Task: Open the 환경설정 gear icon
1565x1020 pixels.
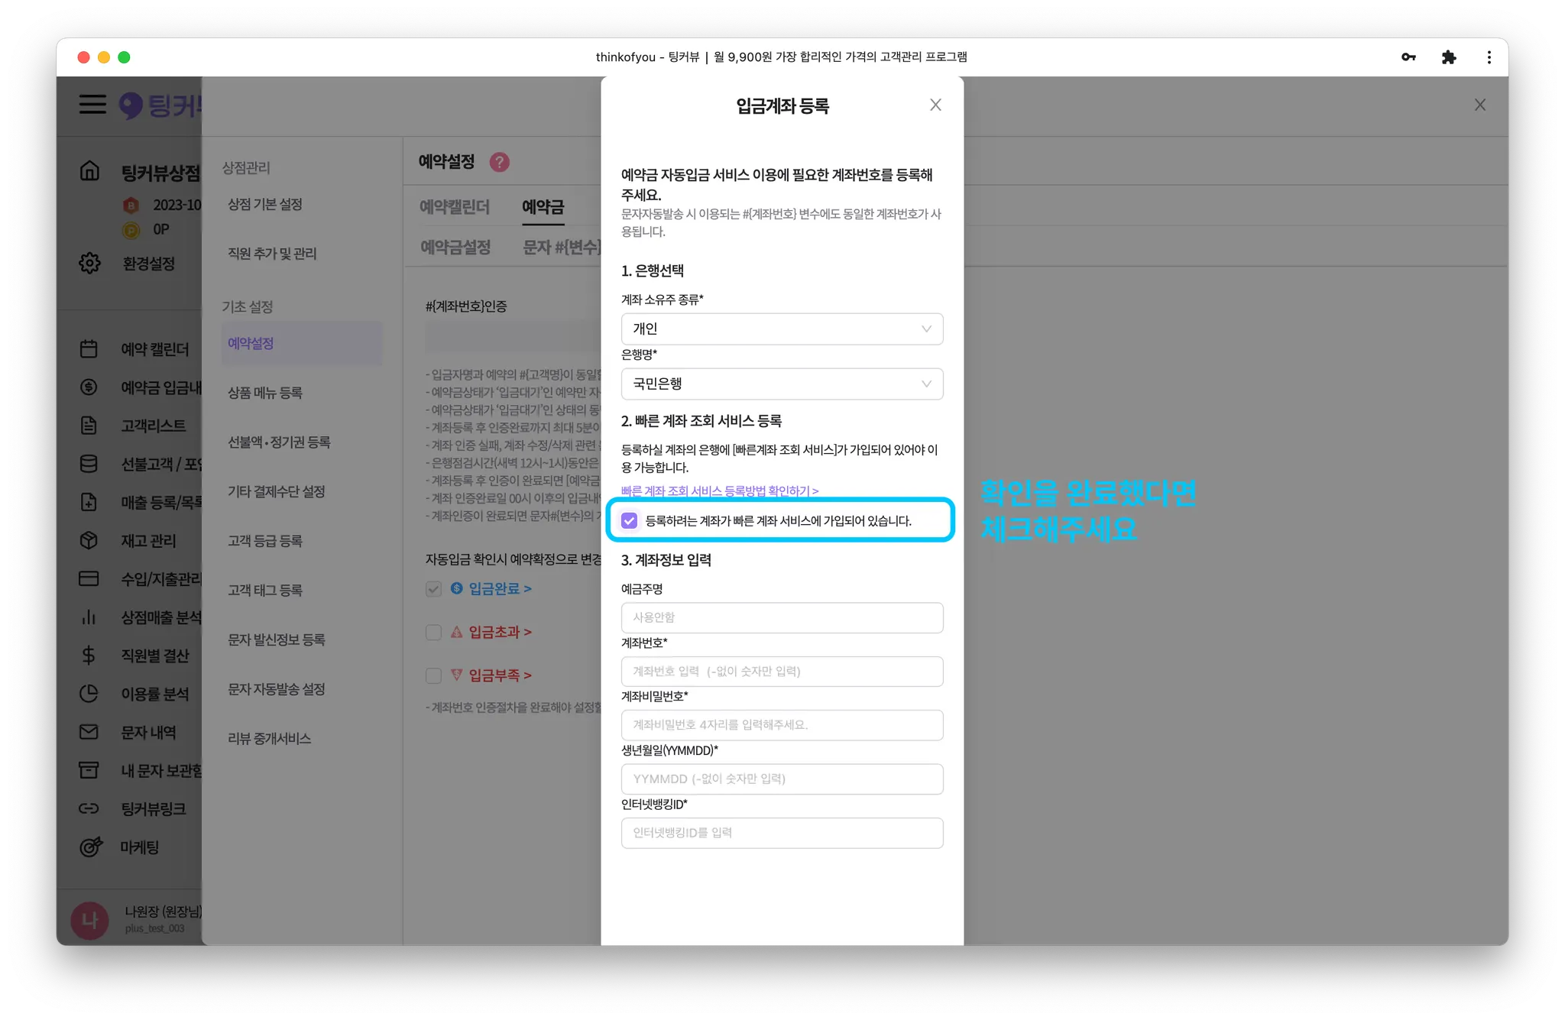Action: click(89, 263)
